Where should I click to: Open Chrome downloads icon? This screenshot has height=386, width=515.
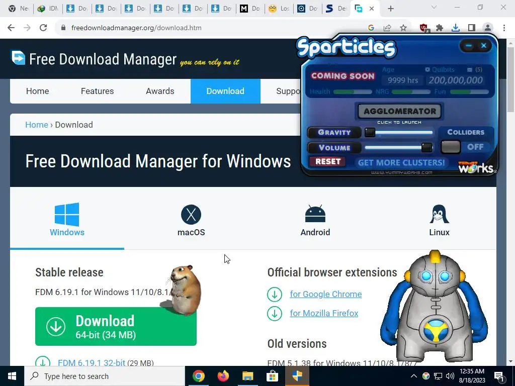456,28
